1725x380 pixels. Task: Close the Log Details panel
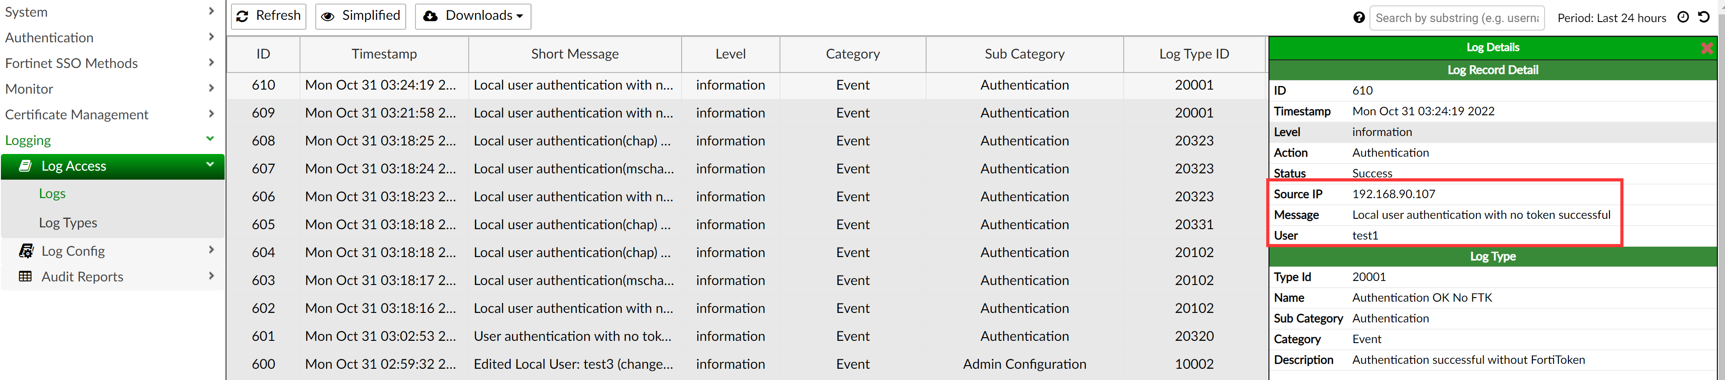[x=1706, y=48]
